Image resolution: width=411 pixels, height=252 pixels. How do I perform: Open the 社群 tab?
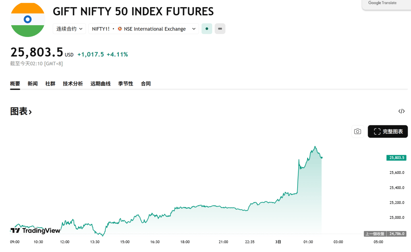point(50,83)
